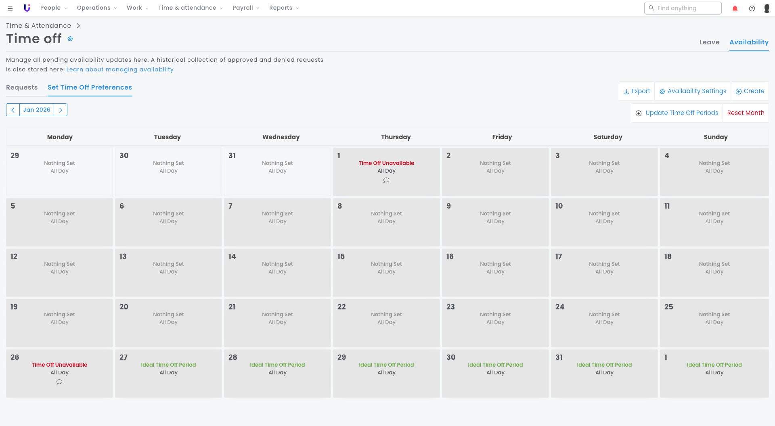Expand the Time & attendance dropdown
The height and width of the screenshot is (426, 775).
(x=190, y=8)
